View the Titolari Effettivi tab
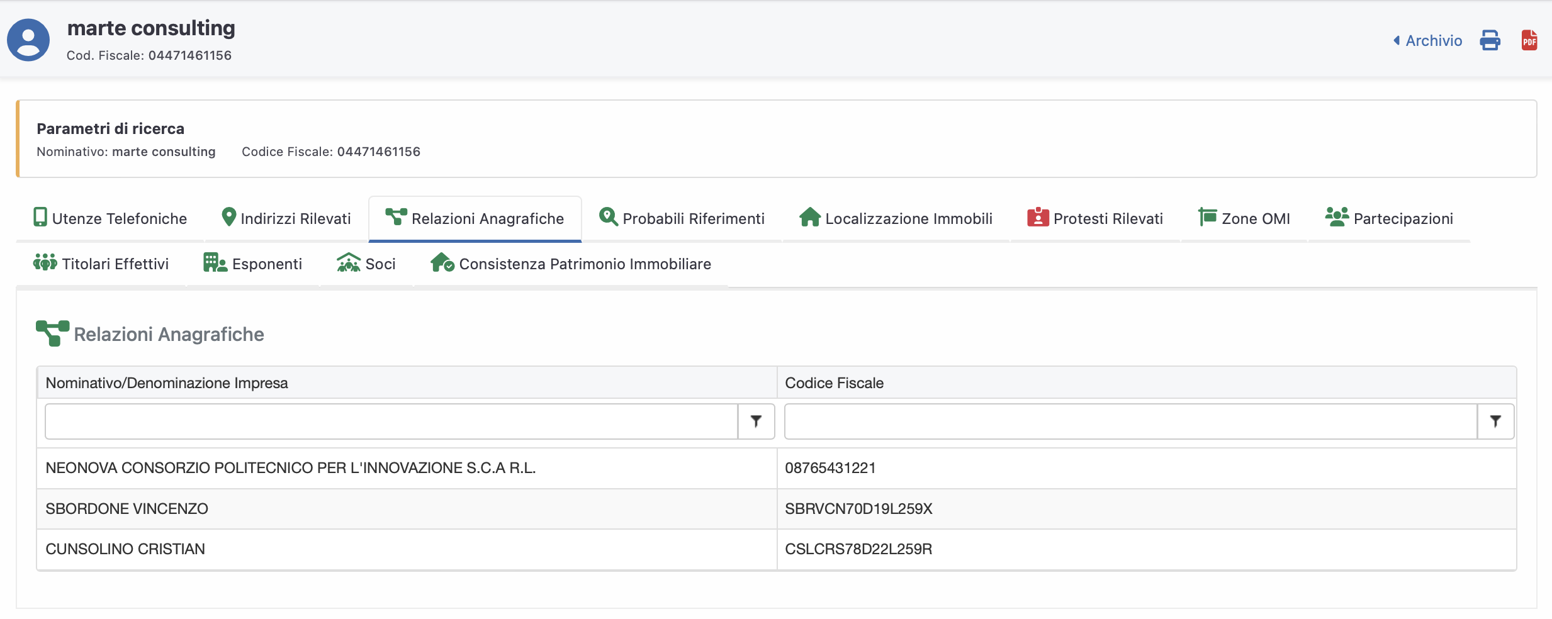 coord(101,264)
